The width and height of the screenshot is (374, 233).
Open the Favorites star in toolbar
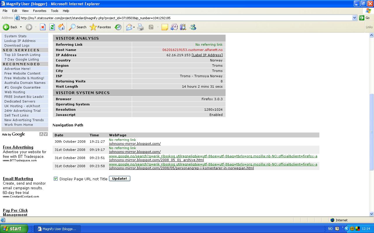pyautogui.click(x=93, y=27)
